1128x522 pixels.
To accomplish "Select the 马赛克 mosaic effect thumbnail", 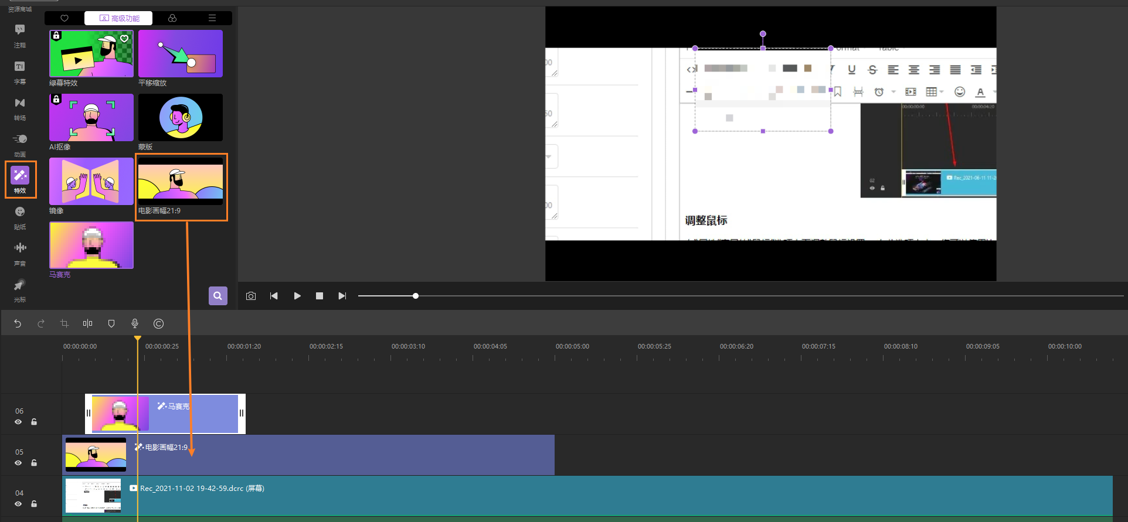I will click(x=91, y=245).
